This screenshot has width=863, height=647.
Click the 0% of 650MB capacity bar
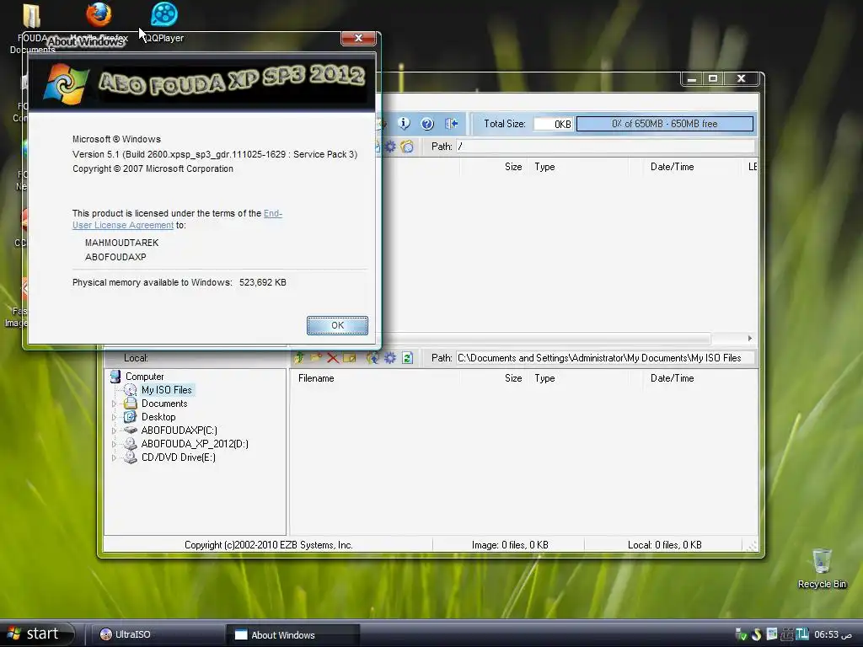point(664,124)
